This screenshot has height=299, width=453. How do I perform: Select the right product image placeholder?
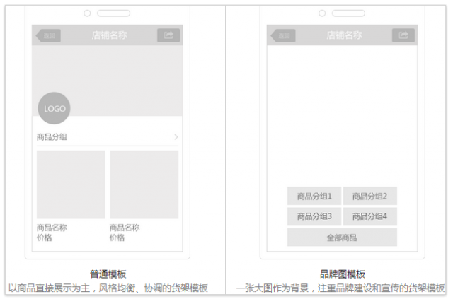click(x=144, y=184)
